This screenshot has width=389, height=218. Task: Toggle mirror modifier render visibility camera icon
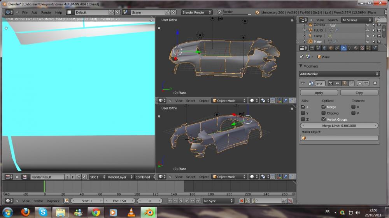coord(331,83)
